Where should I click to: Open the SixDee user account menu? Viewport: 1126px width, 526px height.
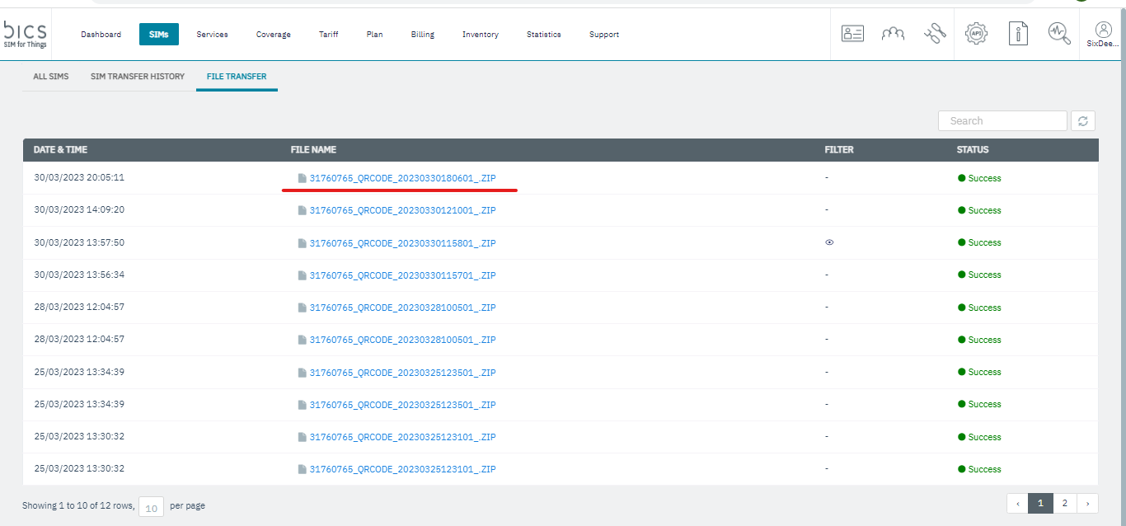[x=1103, y=35]
